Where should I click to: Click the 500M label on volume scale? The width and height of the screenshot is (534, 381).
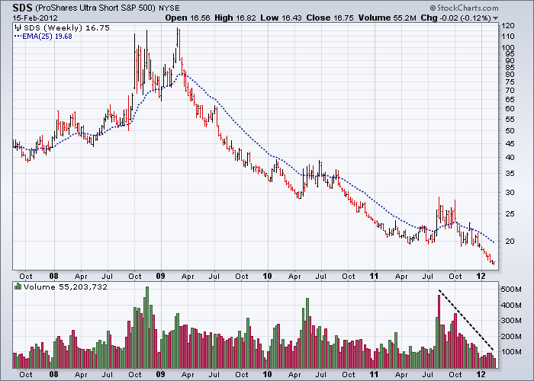coord(510,290)
